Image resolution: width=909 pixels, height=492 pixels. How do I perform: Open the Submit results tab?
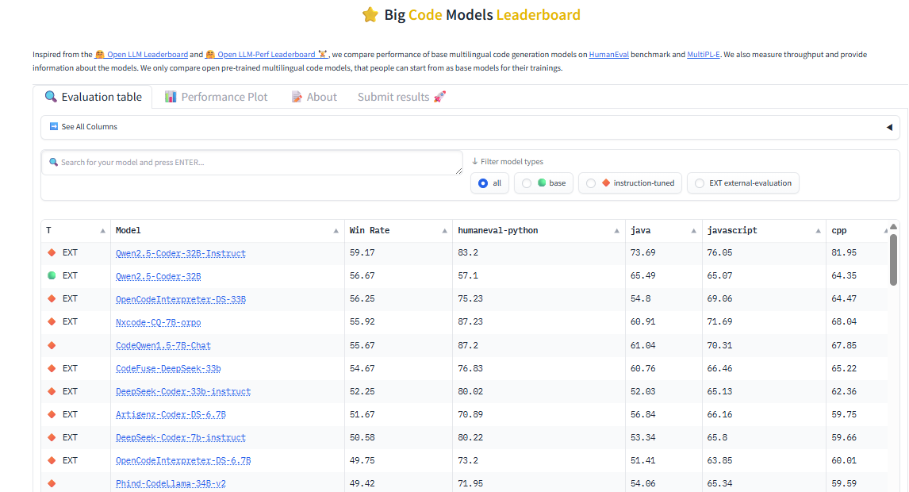point(401,97)
